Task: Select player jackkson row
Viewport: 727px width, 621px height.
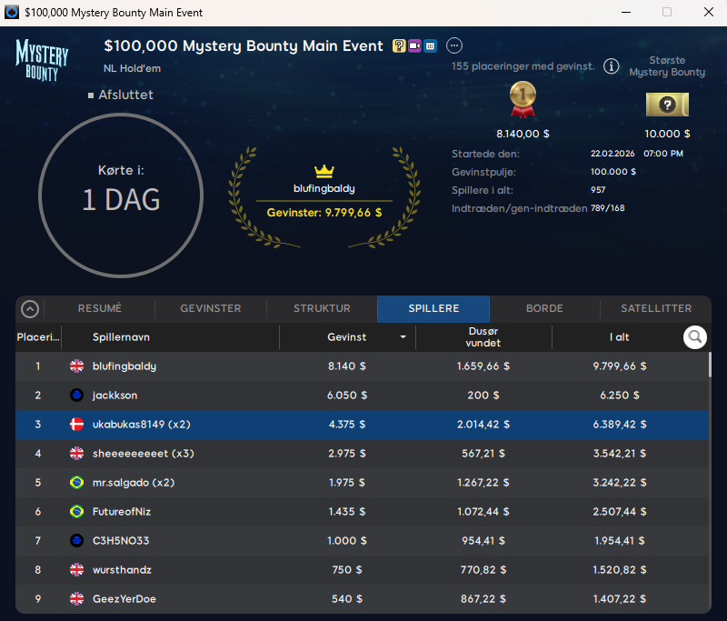Action: click(x=362, y=396)
